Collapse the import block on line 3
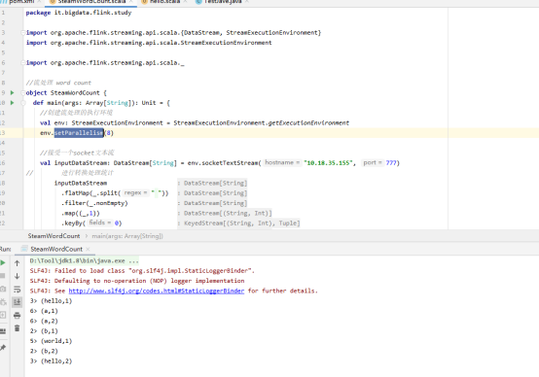The width and height of the screenshot is (539, 377). pos(23,33)
